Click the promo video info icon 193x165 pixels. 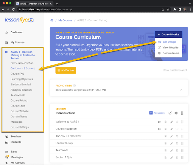tap(74, 85)
